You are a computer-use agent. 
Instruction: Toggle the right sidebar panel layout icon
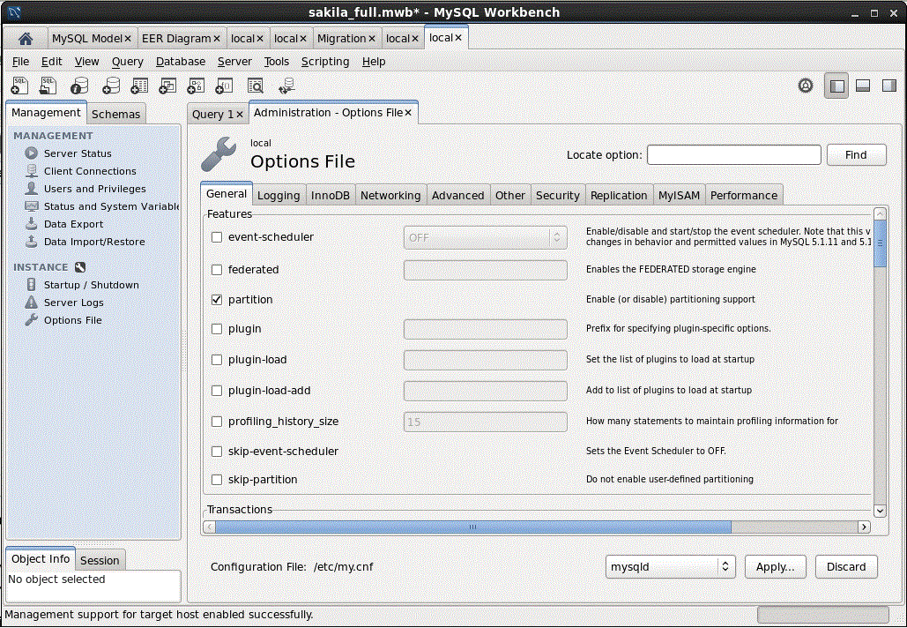889,86
